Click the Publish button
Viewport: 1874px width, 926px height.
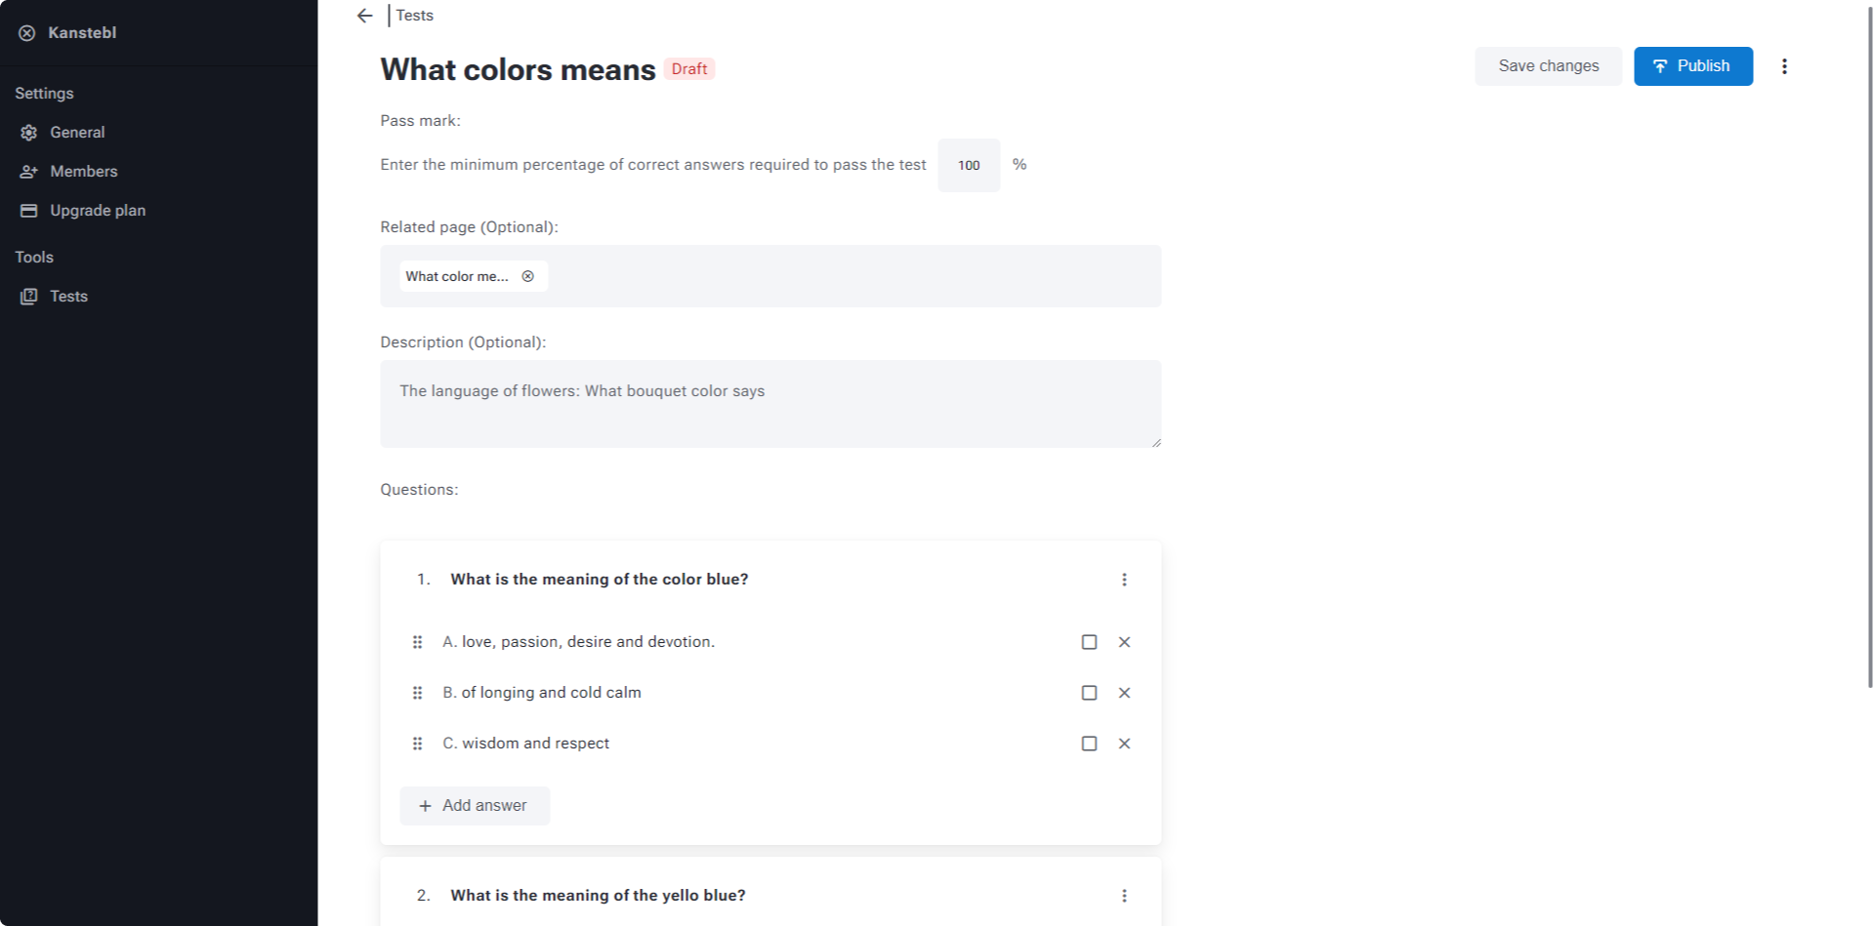1692,66
